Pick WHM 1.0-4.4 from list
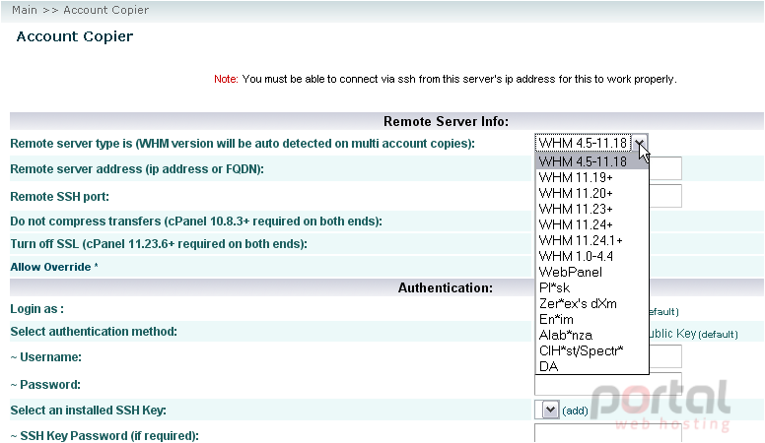 [591, 256]
